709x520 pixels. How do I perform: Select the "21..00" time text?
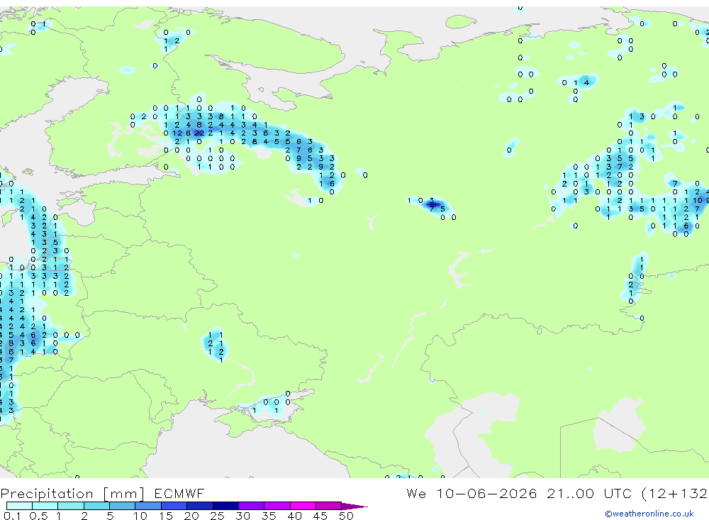pos(570,493)
